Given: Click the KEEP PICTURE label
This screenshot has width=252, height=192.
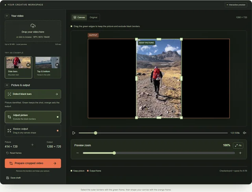Looking at the screenshot, I should 146,43.
